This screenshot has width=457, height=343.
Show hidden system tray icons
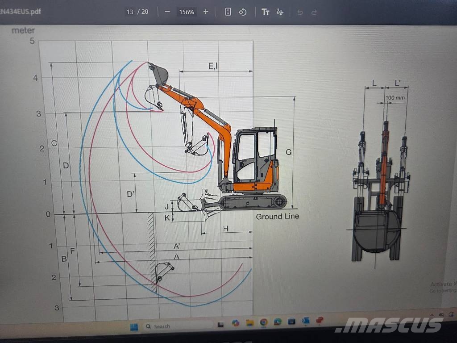pyautogui.click(x=432, y=315)
